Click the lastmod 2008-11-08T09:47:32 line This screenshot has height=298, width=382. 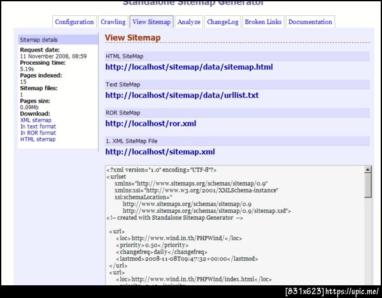click(187, 259)
